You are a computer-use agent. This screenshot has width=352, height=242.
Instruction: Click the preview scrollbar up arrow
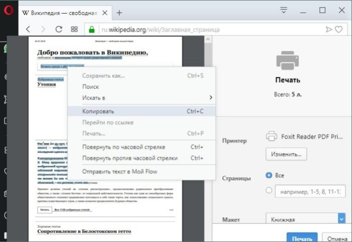click(x=208, y=40)
